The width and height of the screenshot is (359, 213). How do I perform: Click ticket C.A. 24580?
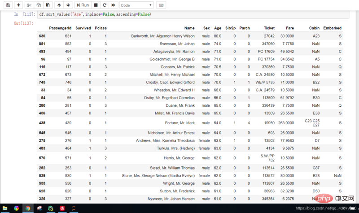[x=265, y=74]
